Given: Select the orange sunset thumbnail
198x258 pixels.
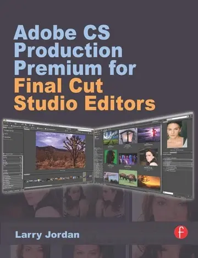Looking at the screenshot, I should pos(149,182).
